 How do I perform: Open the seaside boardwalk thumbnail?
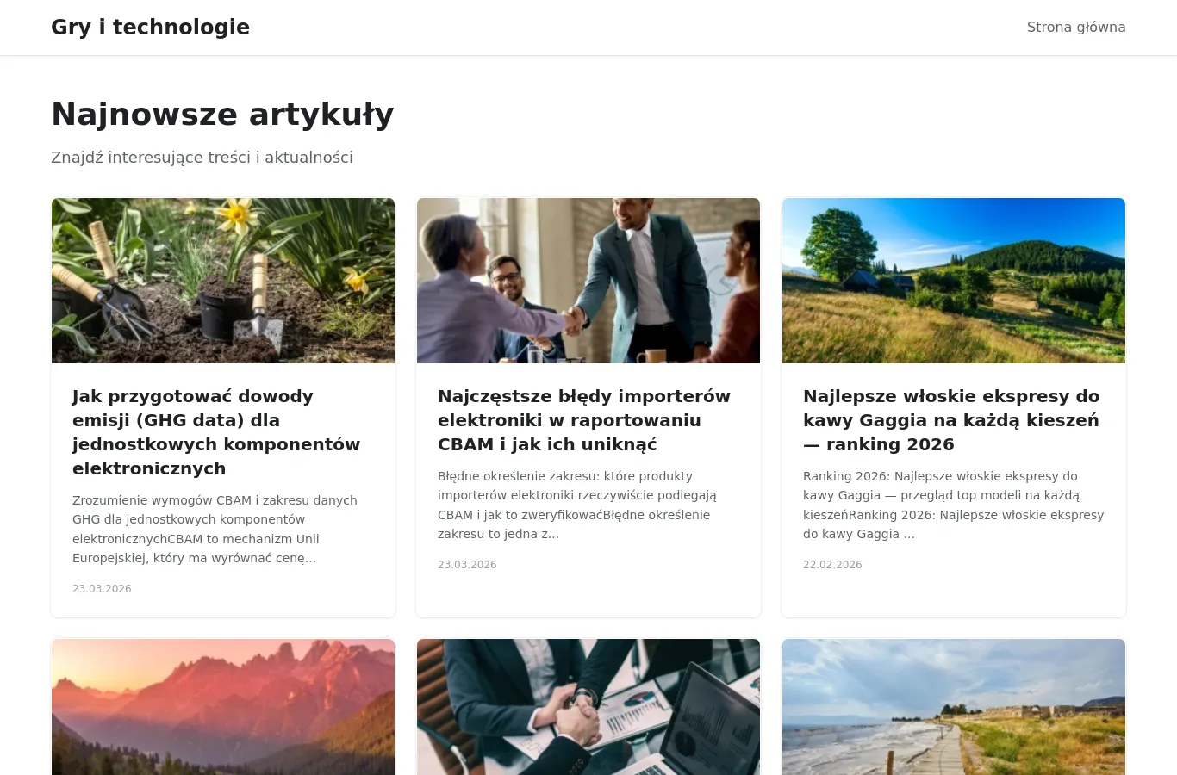pos(954,707)
